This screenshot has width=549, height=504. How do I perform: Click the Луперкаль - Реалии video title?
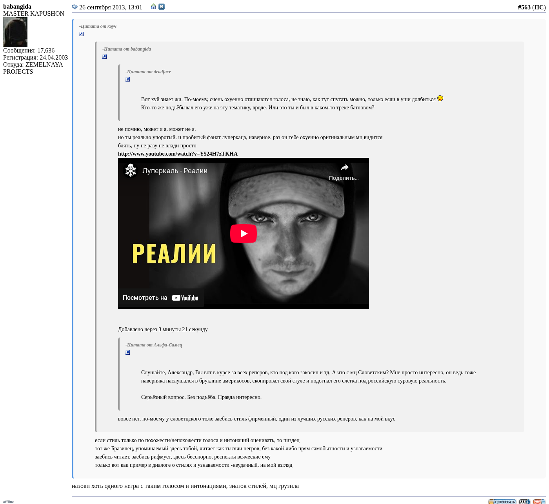pos(175,171)
